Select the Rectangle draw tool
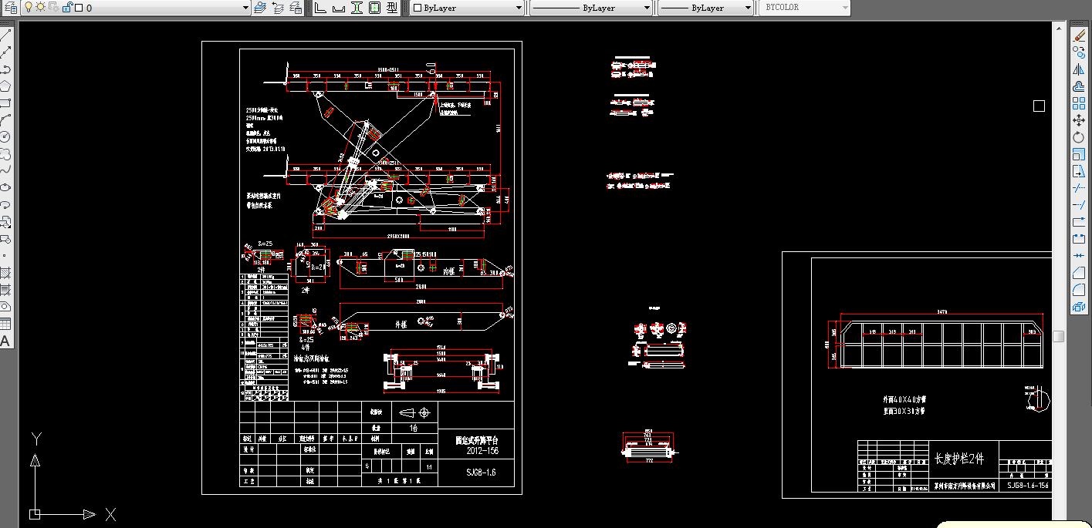1092x528 pixels. 5,103
